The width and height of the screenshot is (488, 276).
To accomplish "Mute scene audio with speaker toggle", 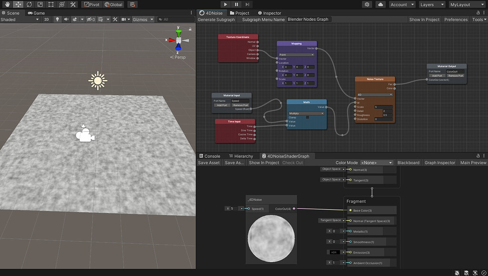I will coord(66,20).
